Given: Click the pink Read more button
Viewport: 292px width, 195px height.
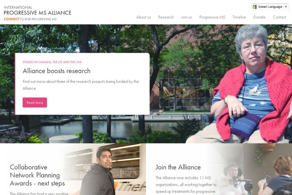Looking at the screenshot, I should pos(35,102).
